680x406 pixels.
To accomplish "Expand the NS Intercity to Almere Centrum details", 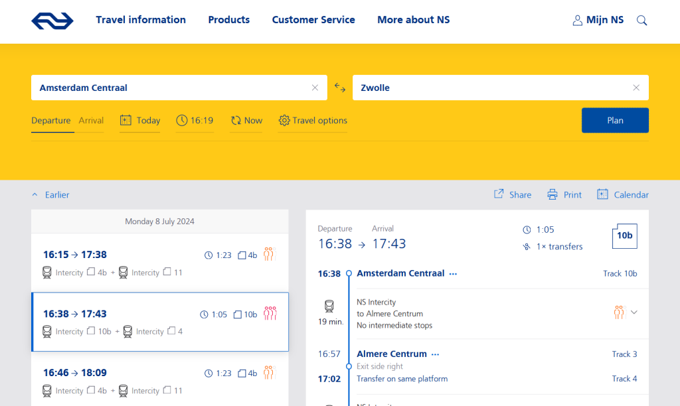I will (634, 312).
